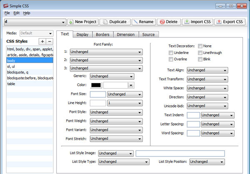The width and height of the screenshot is (250, 174).
Task: Click the Text Indent value field
Action: [193, 115]
